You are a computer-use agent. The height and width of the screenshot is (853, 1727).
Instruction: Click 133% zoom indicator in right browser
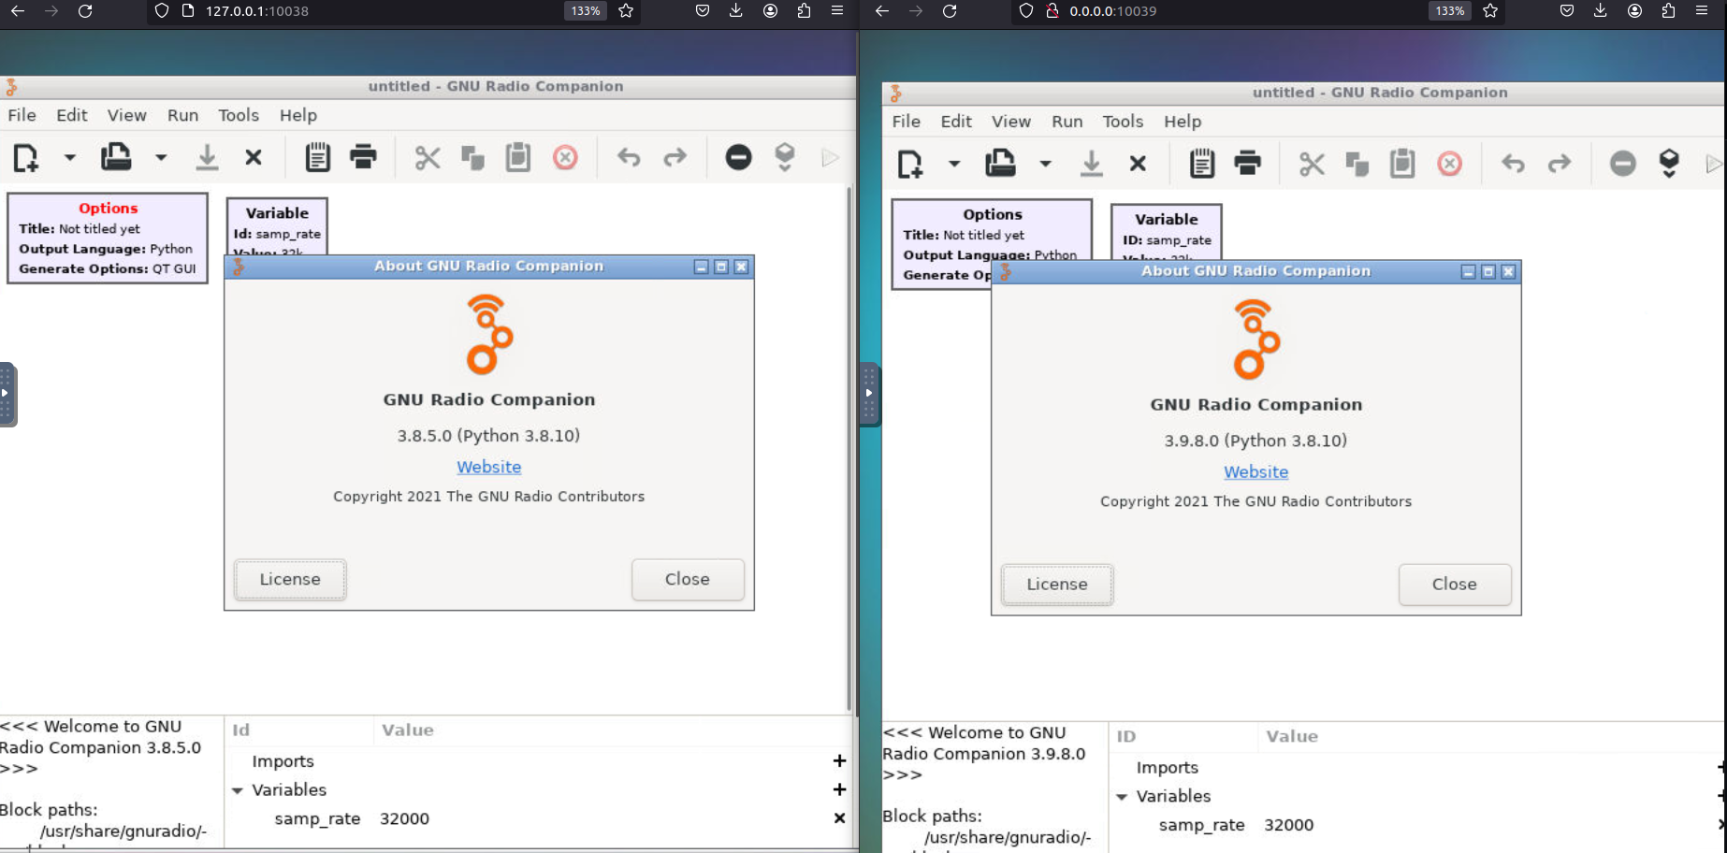coord(1450,11)
